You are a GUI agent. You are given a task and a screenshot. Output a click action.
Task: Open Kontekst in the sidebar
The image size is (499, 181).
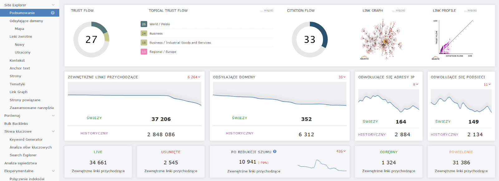click(x=17, y=60)
